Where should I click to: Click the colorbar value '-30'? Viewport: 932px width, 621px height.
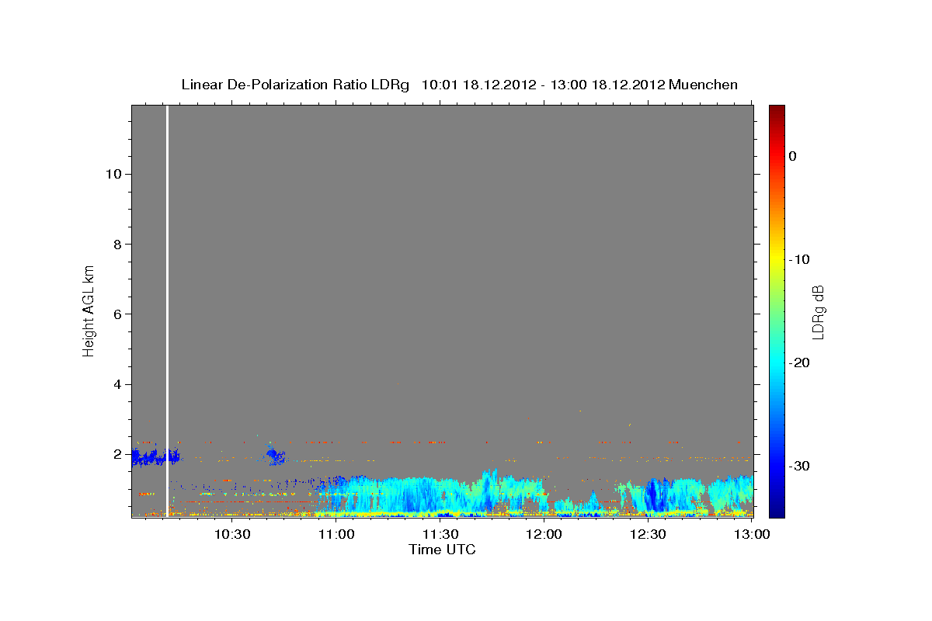point(800,466)
